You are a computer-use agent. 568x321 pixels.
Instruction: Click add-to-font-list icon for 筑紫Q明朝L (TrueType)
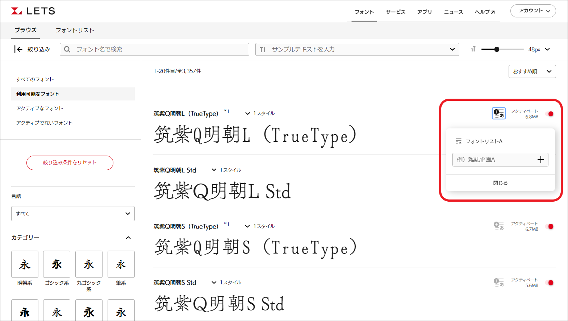click(499, 114)
